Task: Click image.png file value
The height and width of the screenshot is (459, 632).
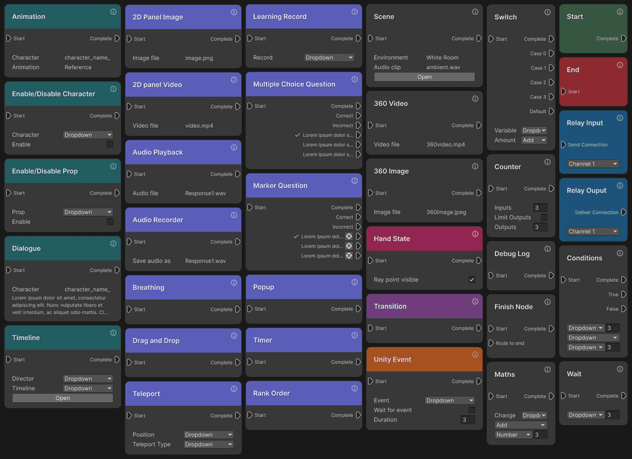Action: [x=199, y=58]
